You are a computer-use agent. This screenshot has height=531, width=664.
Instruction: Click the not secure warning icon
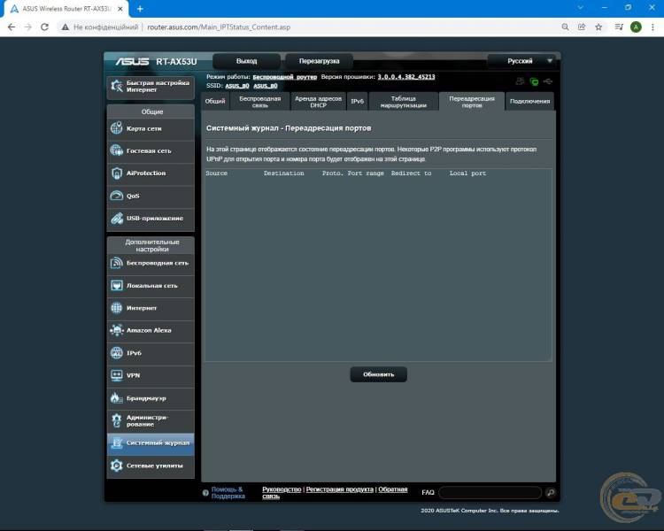coord(65,27)
